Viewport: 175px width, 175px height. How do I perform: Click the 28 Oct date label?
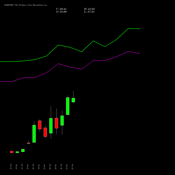pos(72,167)
